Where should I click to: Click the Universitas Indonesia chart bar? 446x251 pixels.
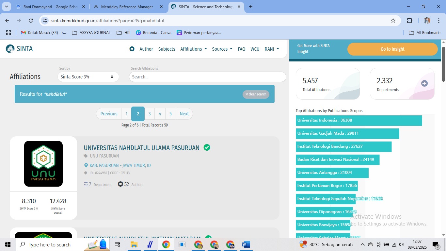(x=359, y=120)
